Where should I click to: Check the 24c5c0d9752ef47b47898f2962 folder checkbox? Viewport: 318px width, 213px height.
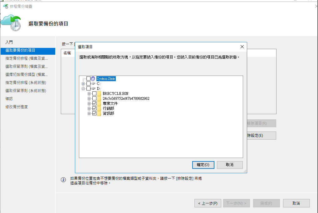pyautogui.click(x=94, y=99)
